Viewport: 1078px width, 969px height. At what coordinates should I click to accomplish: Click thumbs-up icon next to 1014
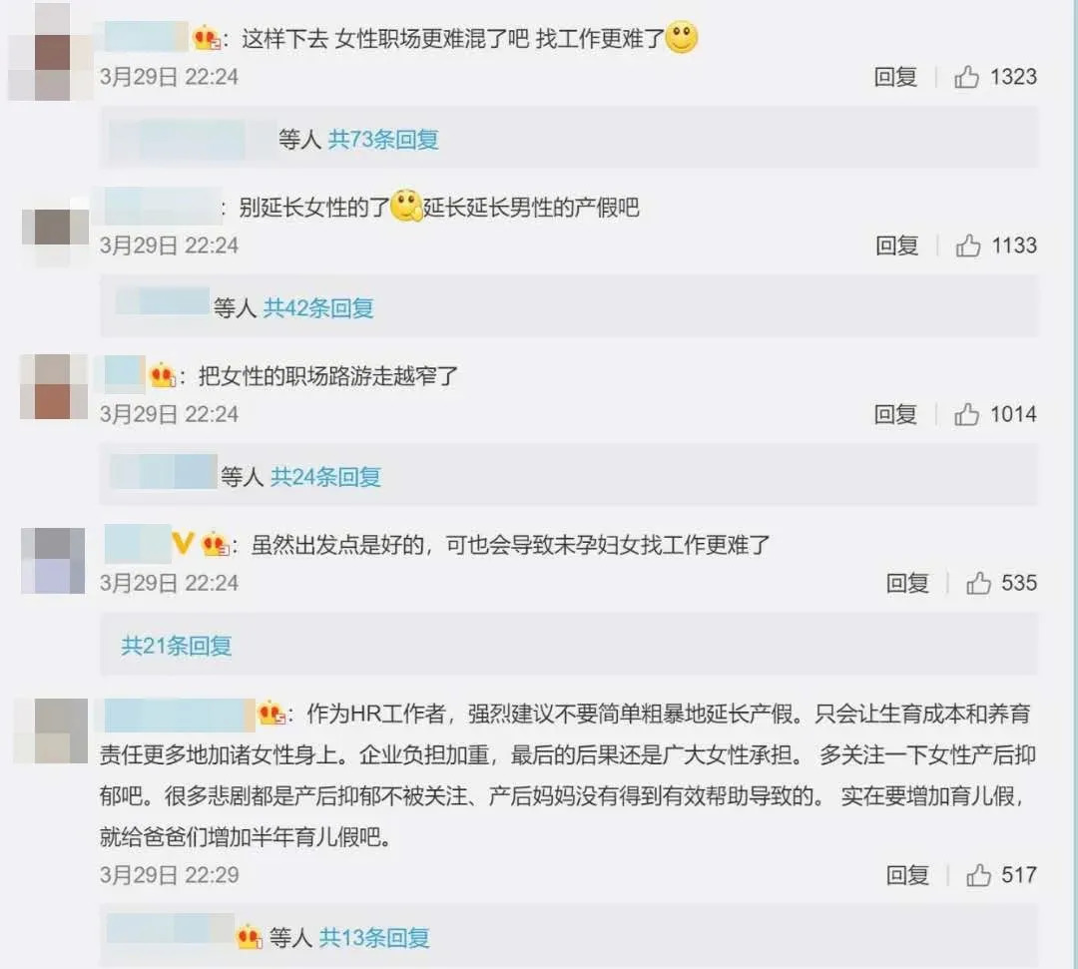pyautogui.click(x=966, y=414)
